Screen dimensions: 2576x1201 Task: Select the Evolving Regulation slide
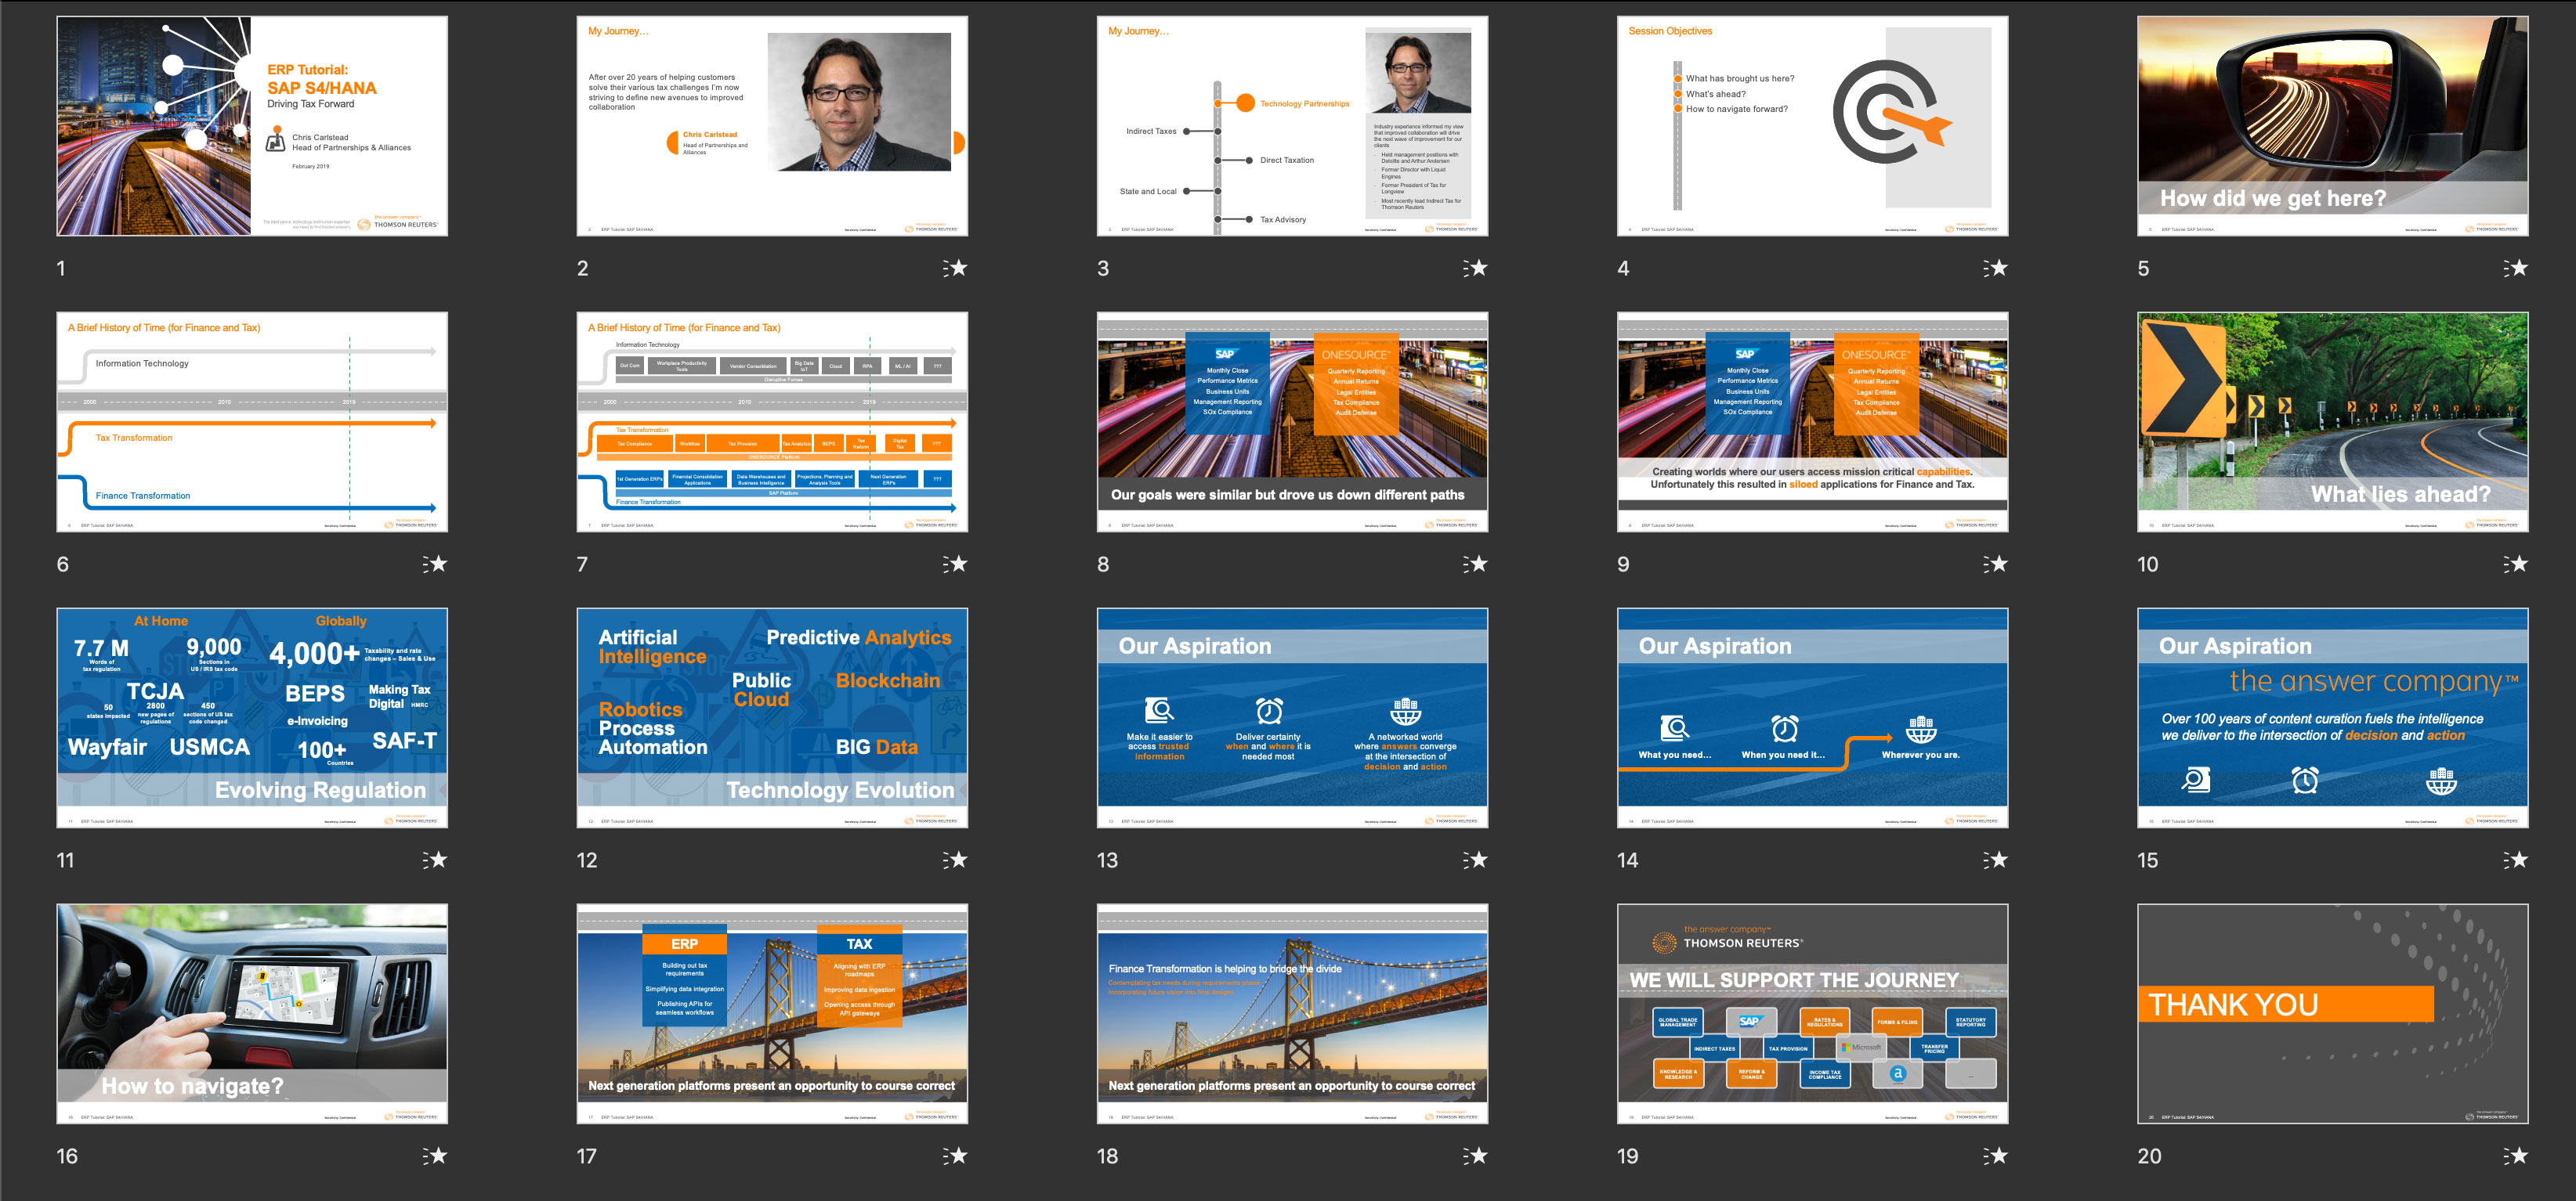(x=252, y=717)
